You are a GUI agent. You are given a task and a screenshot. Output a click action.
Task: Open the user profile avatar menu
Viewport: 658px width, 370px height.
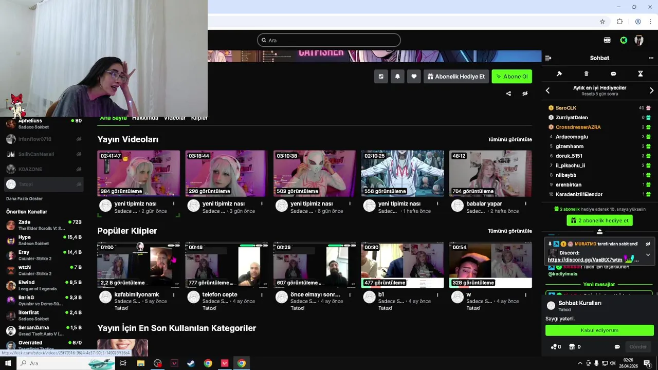click(x=639, y=40)
